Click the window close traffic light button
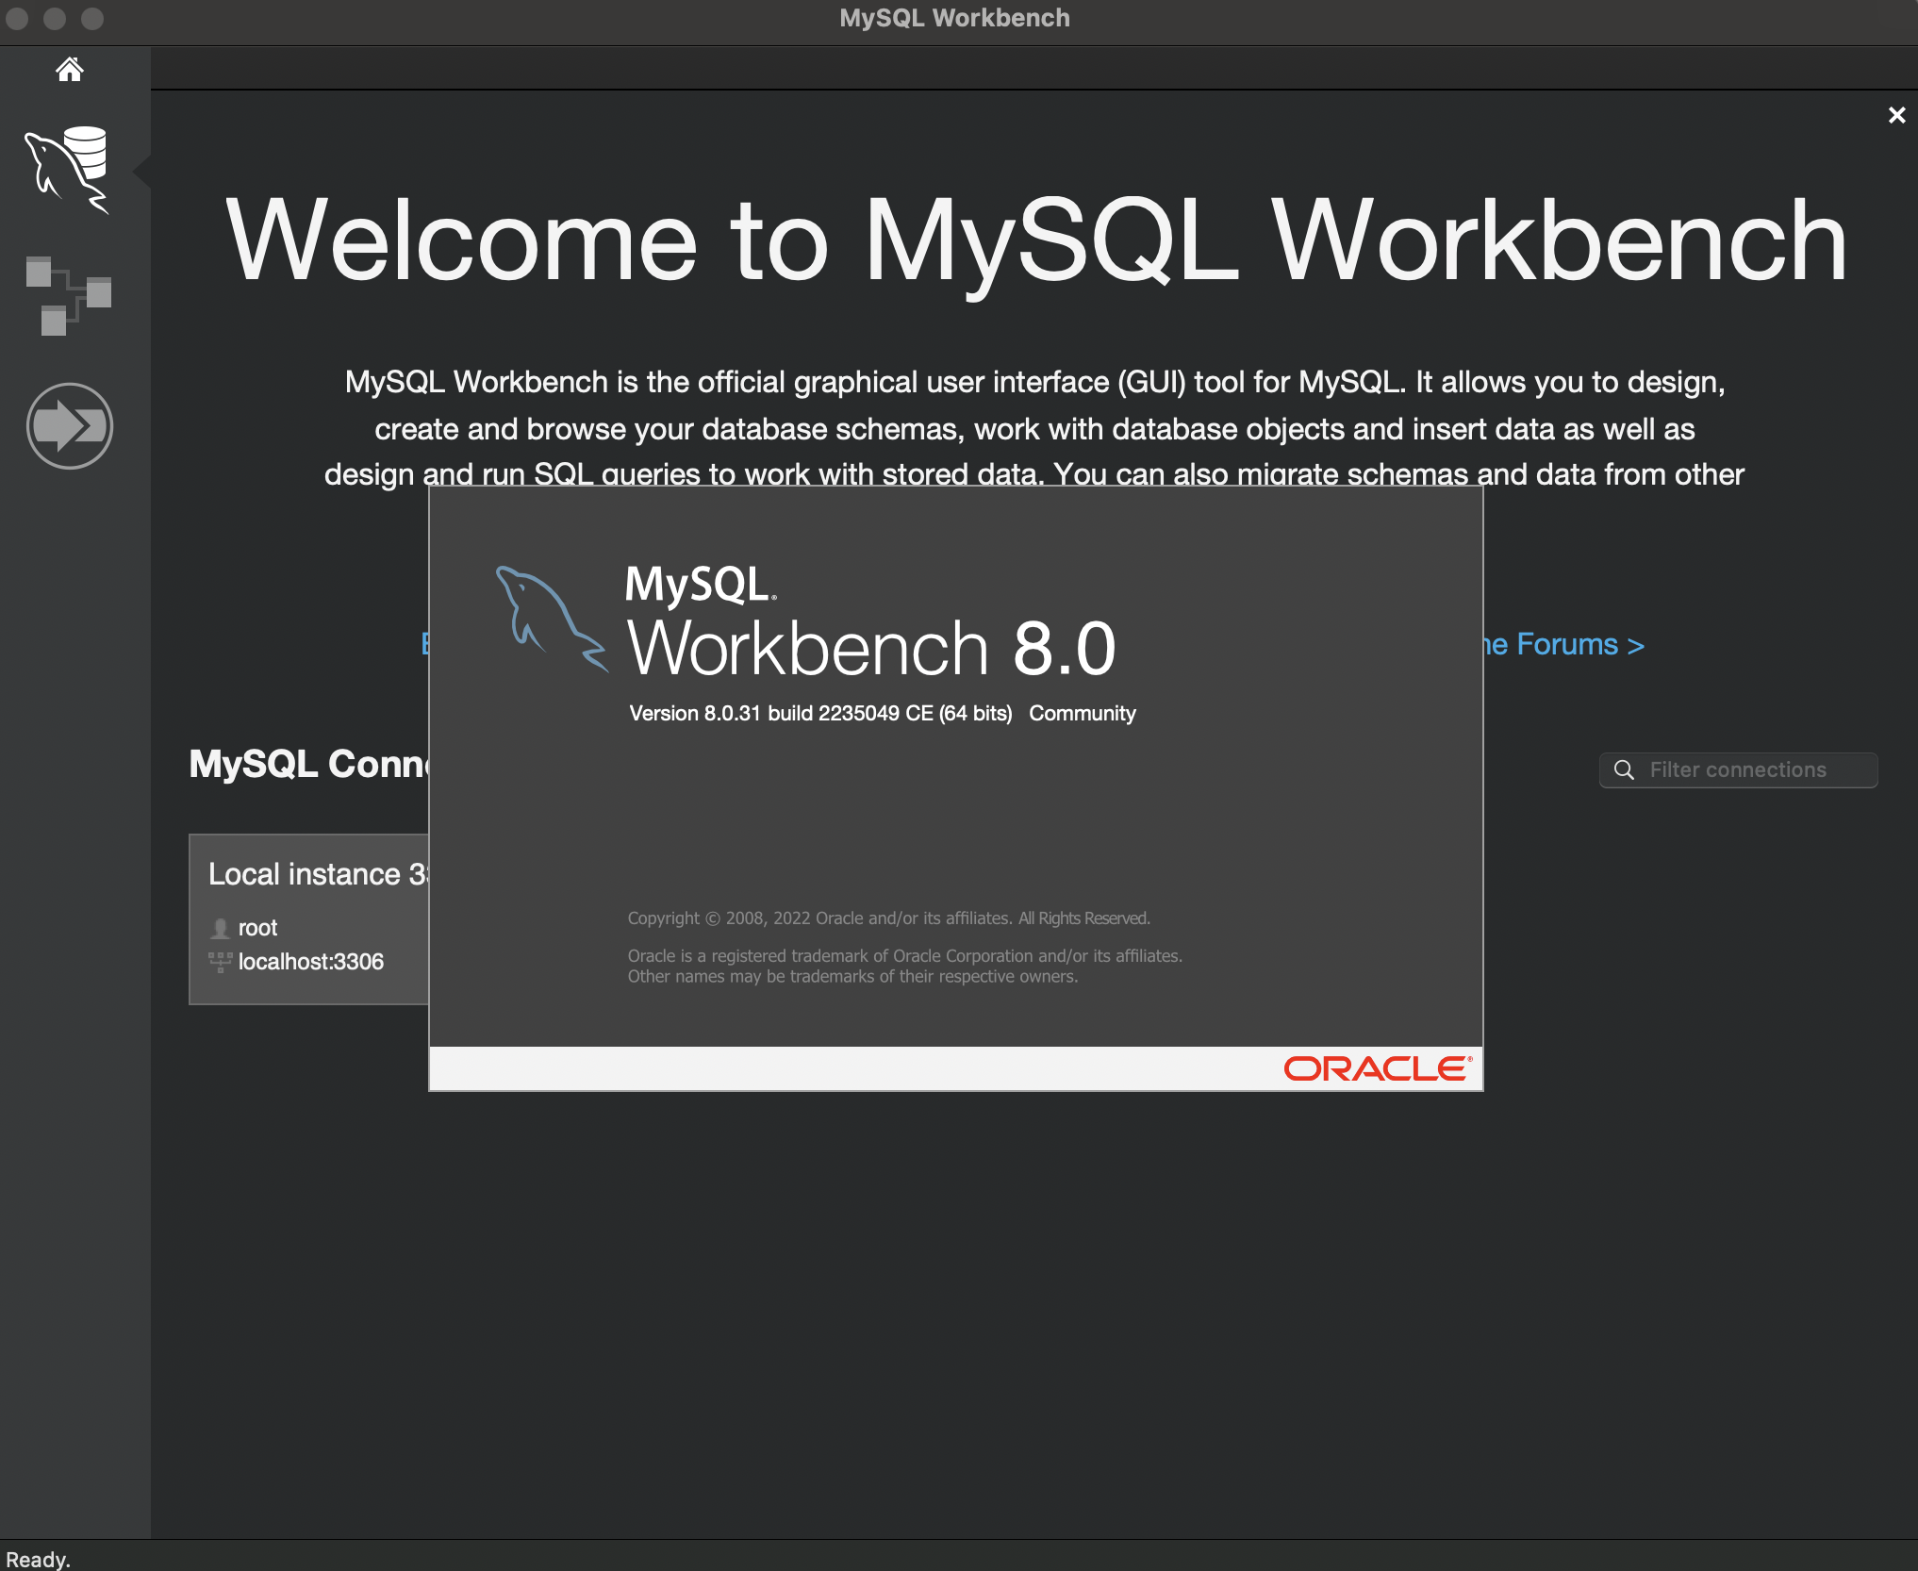This screenshot has width=1918, height=1571. [18, 18]
